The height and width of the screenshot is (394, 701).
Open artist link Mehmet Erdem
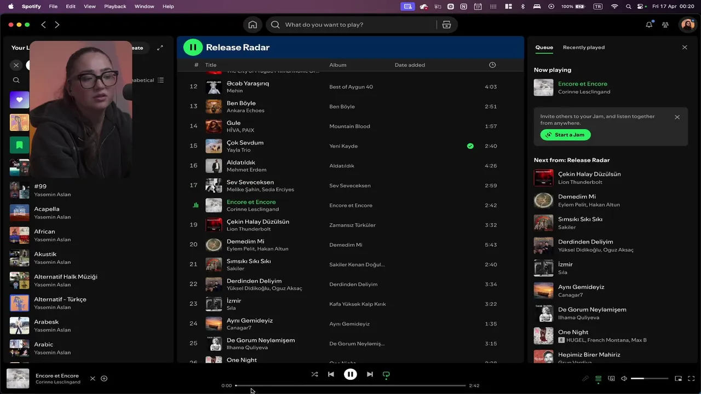(246, 170)
